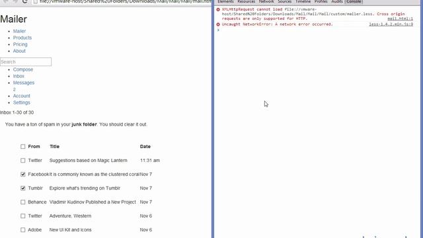Open the Profiles devtools tab
The image size is (423, 238).
321,1
